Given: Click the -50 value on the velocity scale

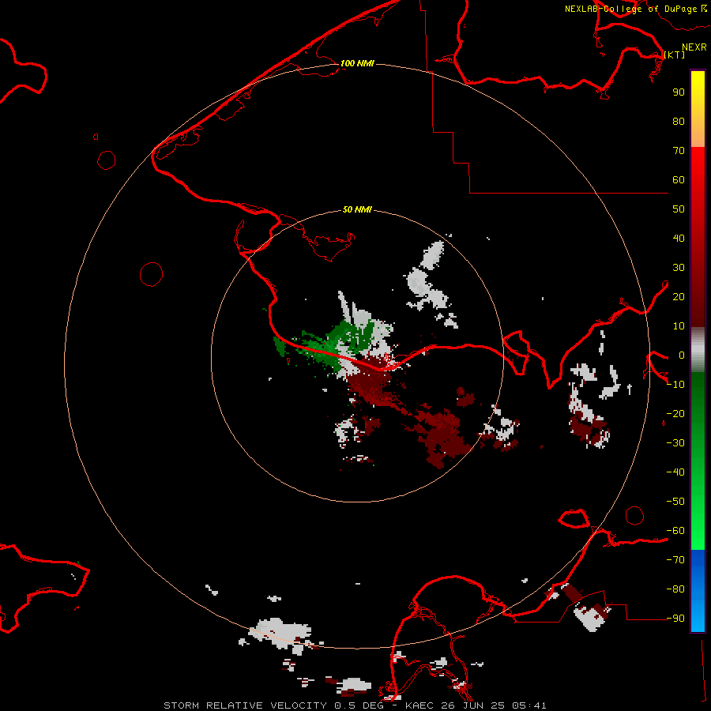Looking at the screenshot, I should (675, 502).
